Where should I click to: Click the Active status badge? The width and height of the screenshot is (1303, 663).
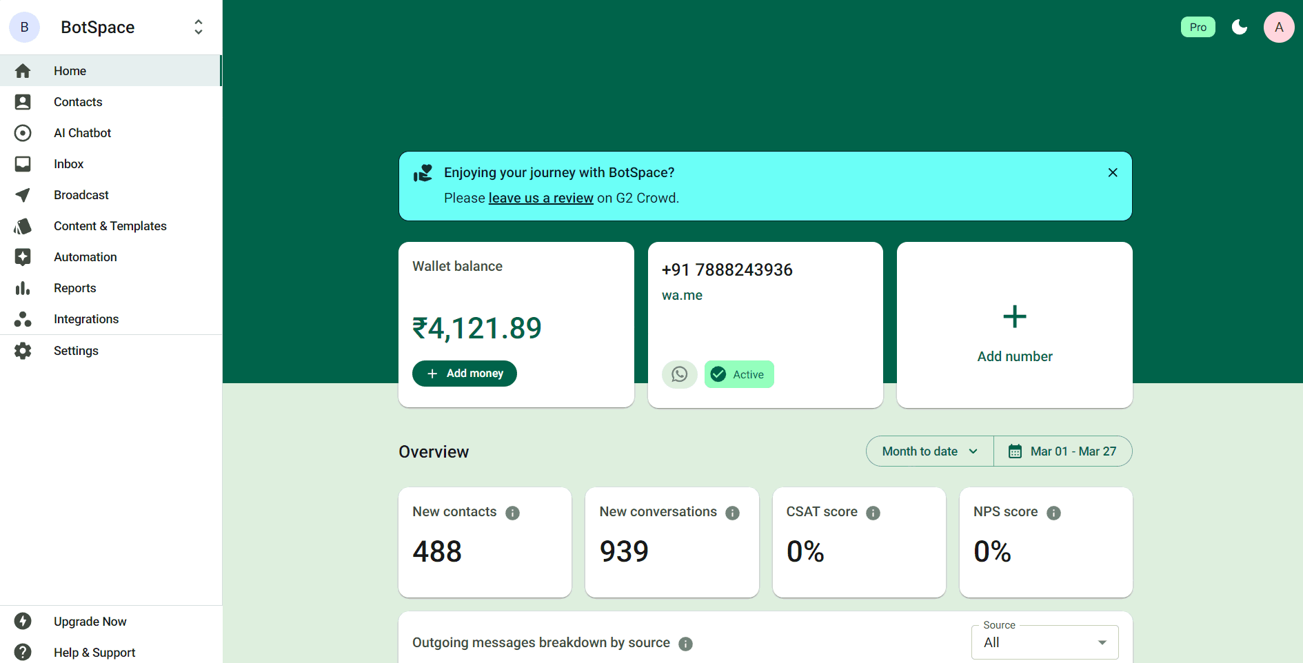(x=739, y=374)
